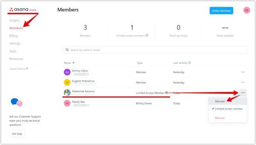The width and height of the screenshot is (256, 145).
Task: Choose Member in the dropdown menu
Action: click(x=228, y=101)
